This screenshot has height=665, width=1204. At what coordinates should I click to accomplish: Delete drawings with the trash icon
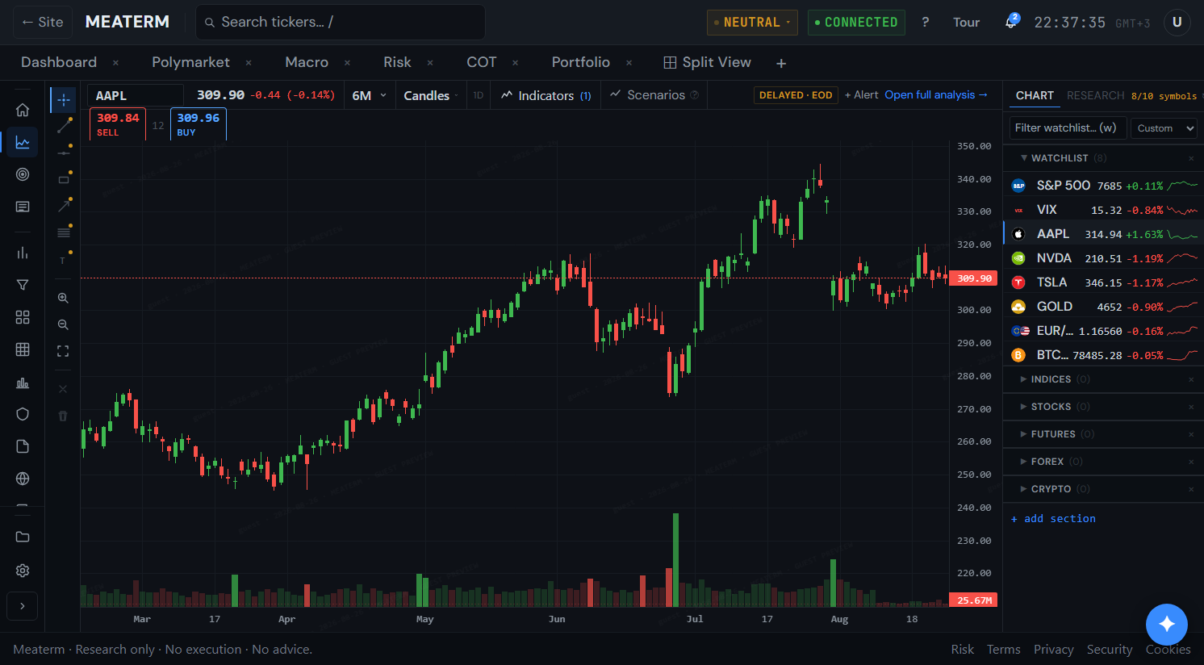[63, 416]
